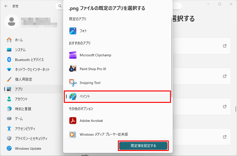237x156 pixels.
Task: Open 時刻と言語 settings
Action: (23, 109)
